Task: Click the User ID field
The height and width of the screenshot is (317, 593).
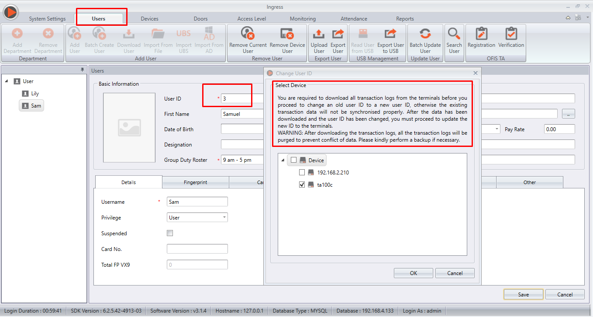Action: pyautogui.click(x=243, y=98)
